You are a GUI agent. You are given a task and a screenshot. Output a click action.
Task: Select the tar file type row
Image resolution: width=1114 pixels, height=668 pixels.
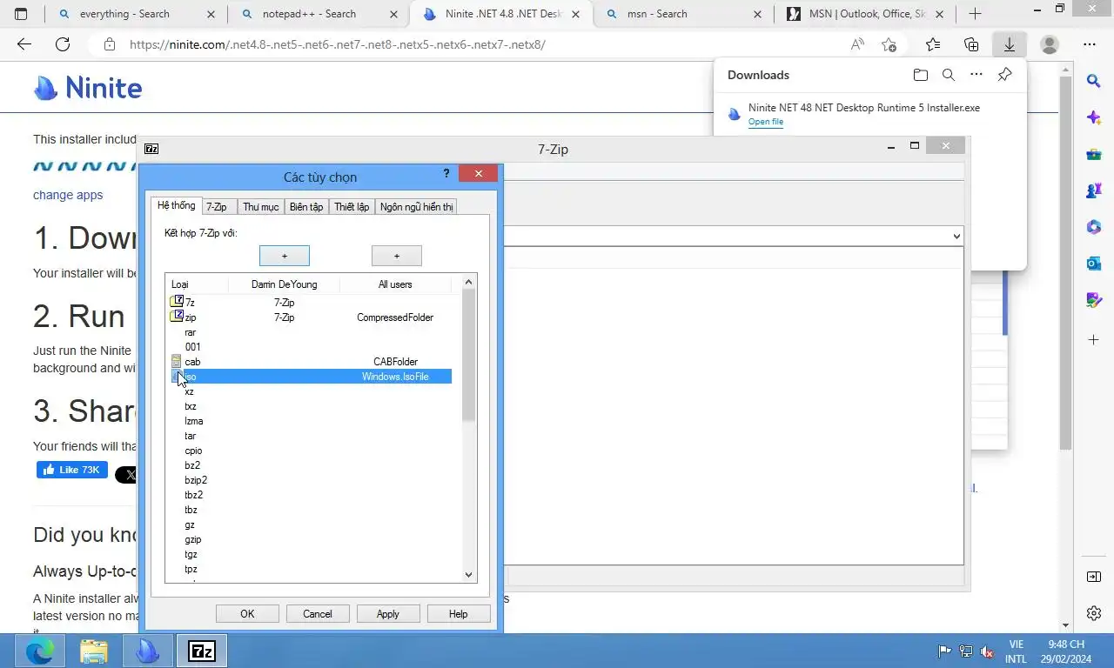pos(310,436)
